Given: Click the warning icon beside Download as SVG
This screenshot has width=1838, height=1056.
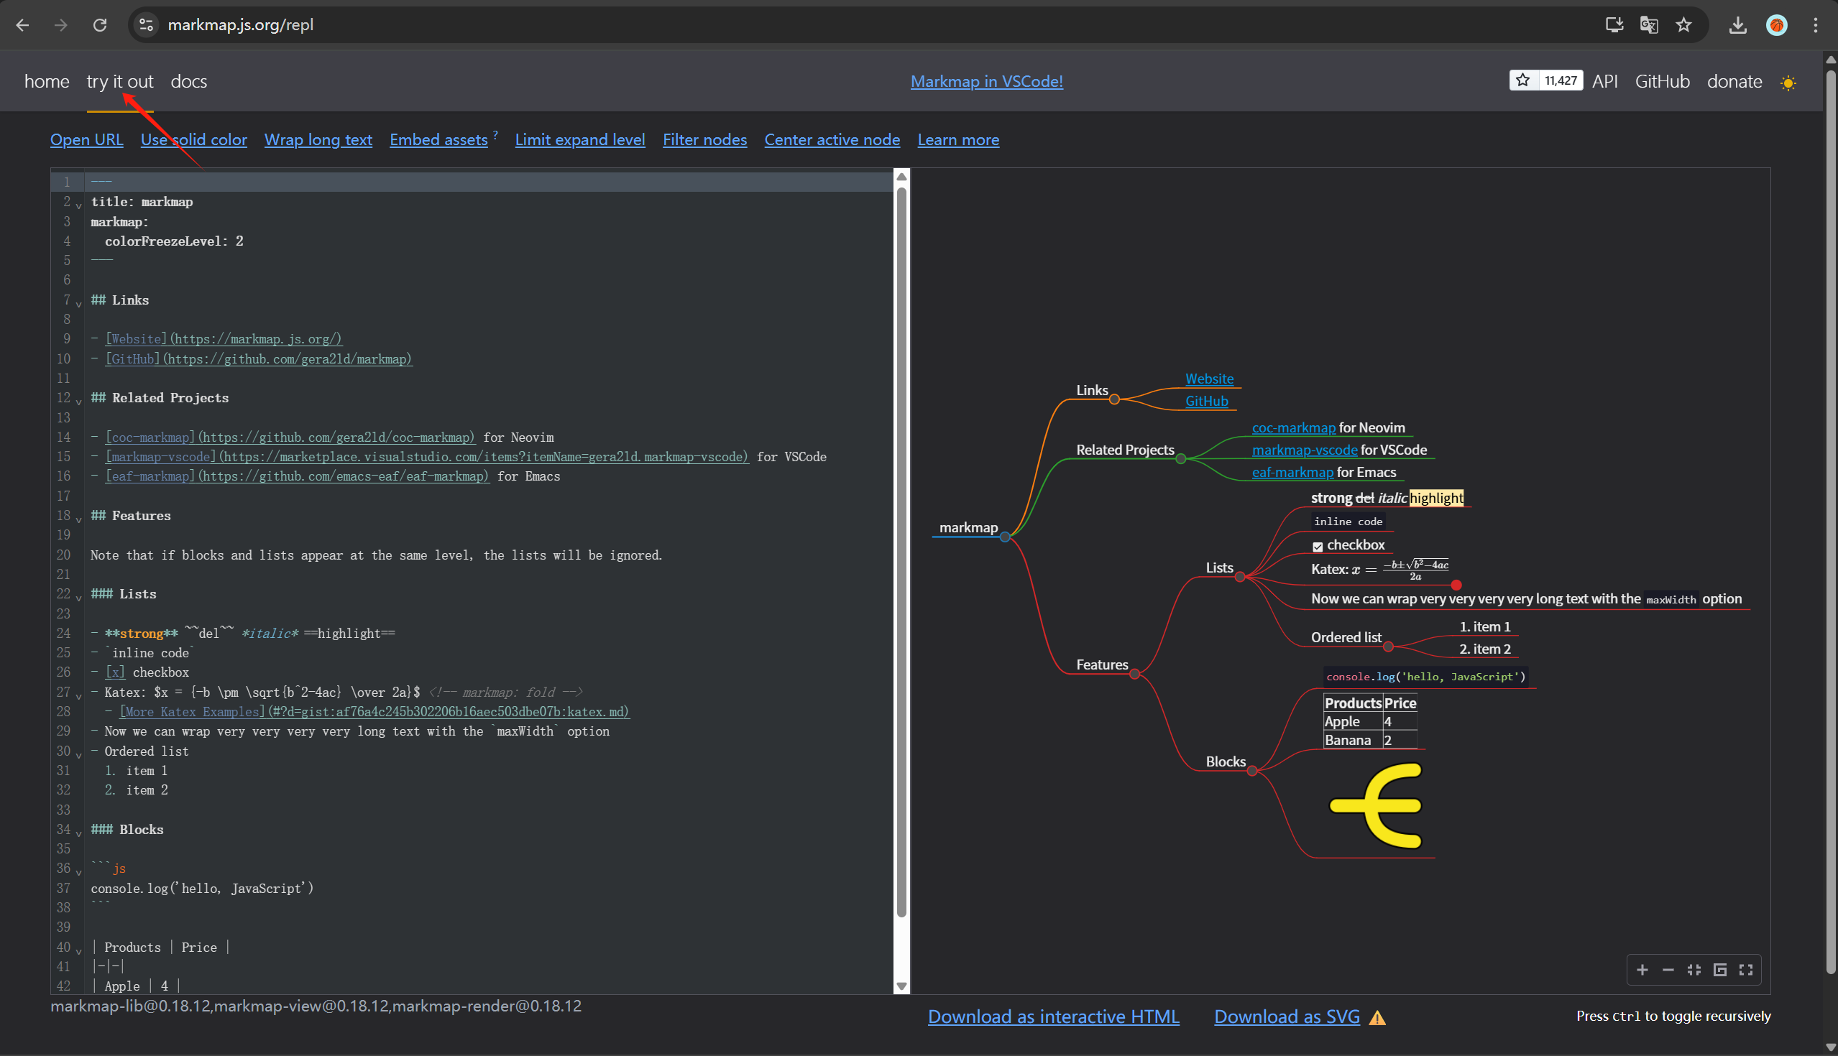Looking at the screenshot, I should tap(1377, 1017).
